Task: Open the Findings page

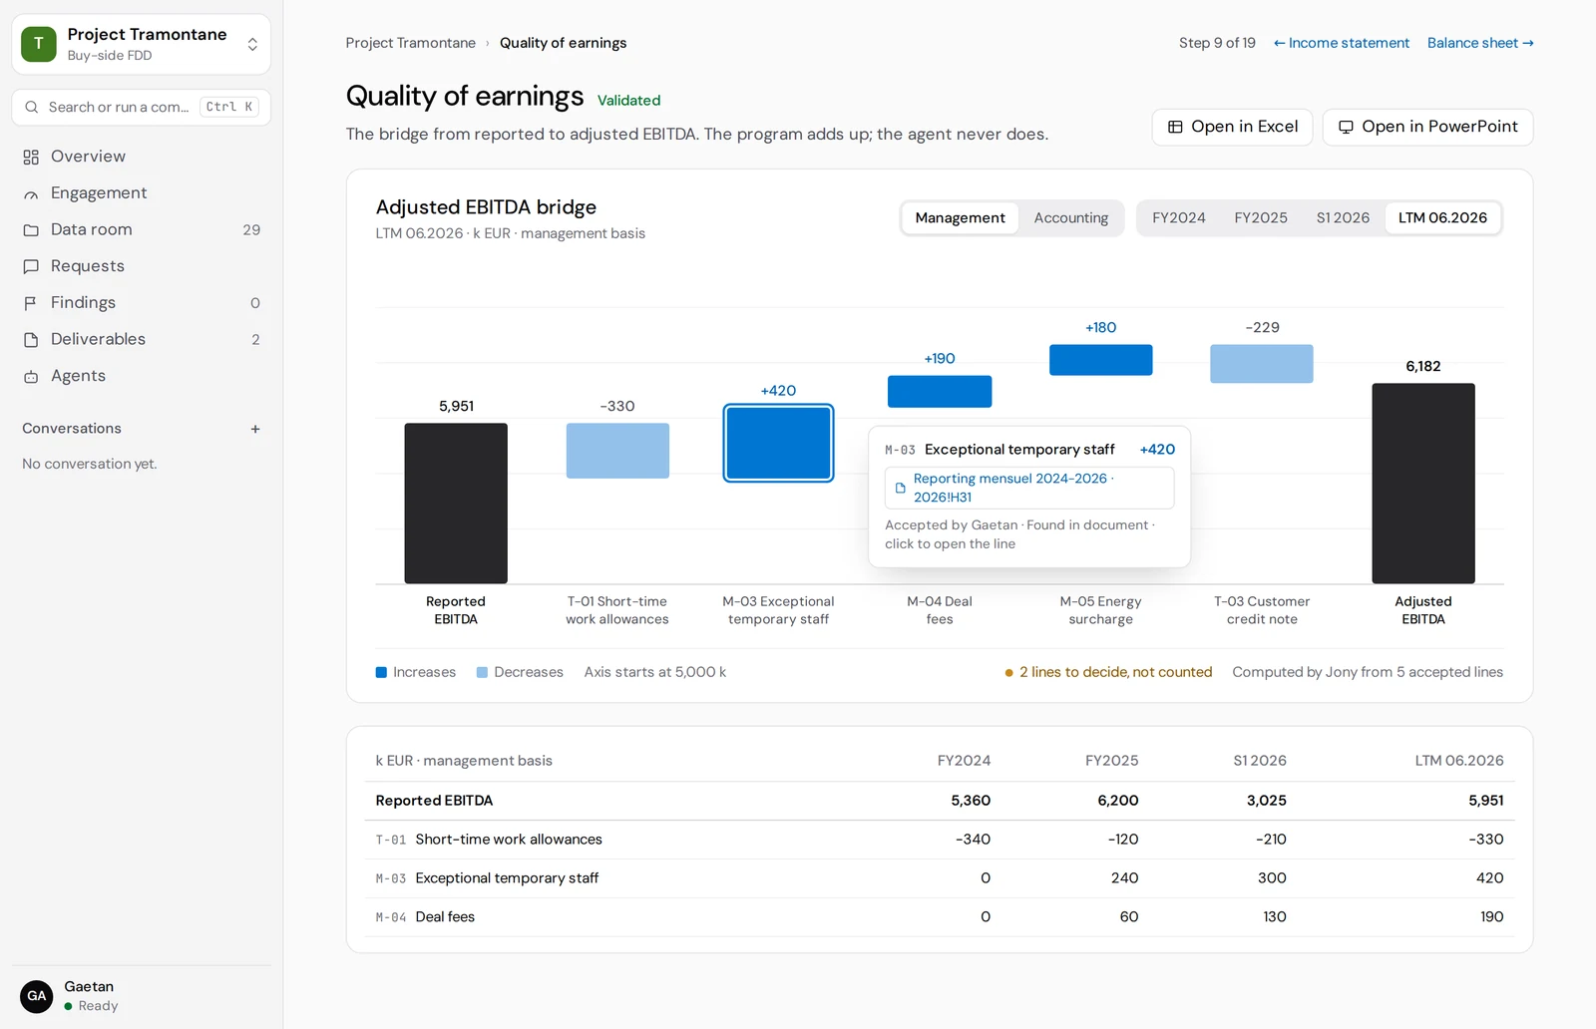Action: (x=141, y=303)
